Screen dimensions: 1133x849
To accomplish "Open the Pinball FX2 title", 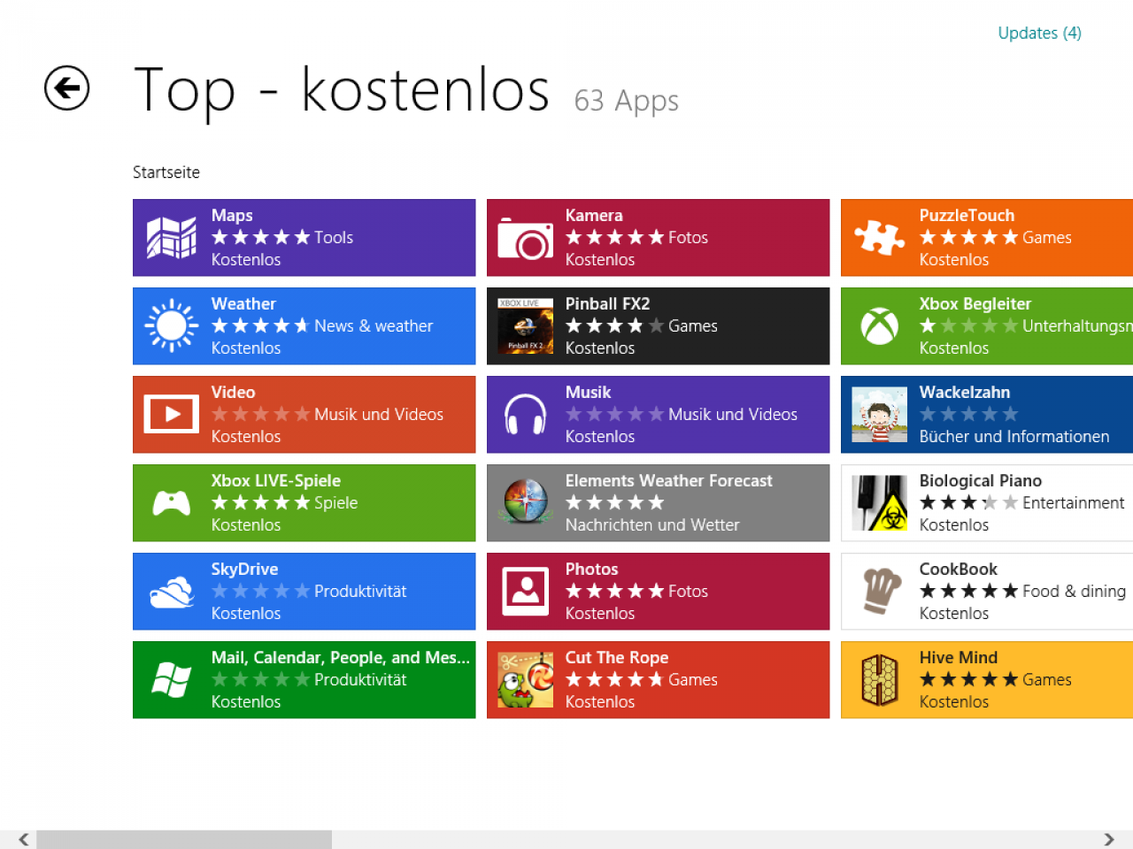I will coord(607,303).
